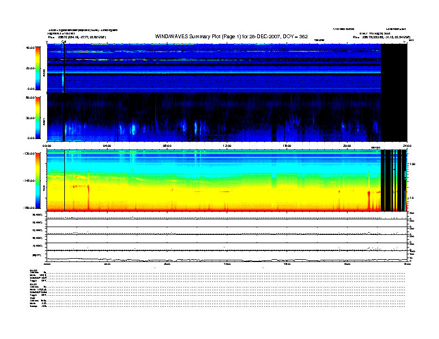Click the TNR color scale bar
This screenshot has height=339, width=439.
[x=38, y=181]
